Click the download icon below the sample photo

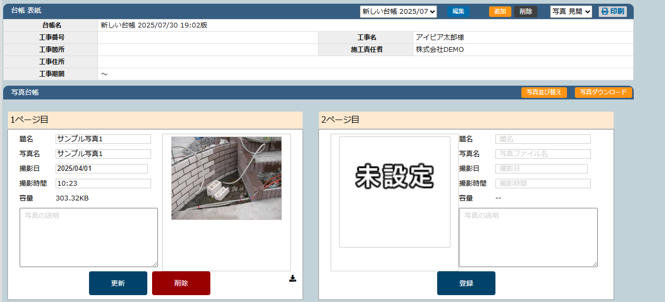click(x=292, y=278)
